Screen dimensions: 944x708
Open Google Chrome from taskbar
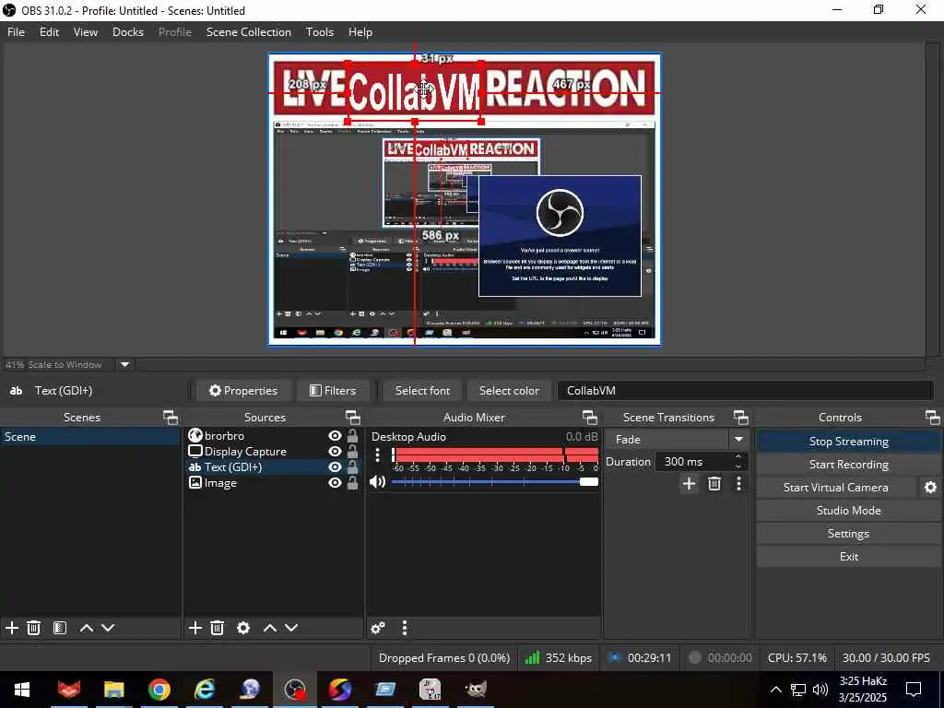coord(159,690)
